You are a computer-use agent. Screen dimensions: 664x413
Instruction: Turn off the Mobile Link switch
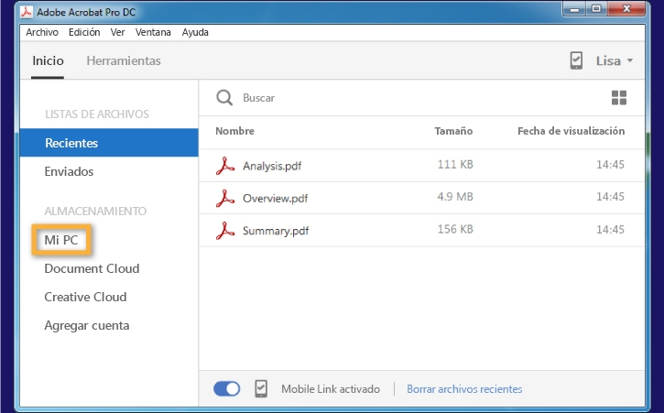[x=226, y=389]
